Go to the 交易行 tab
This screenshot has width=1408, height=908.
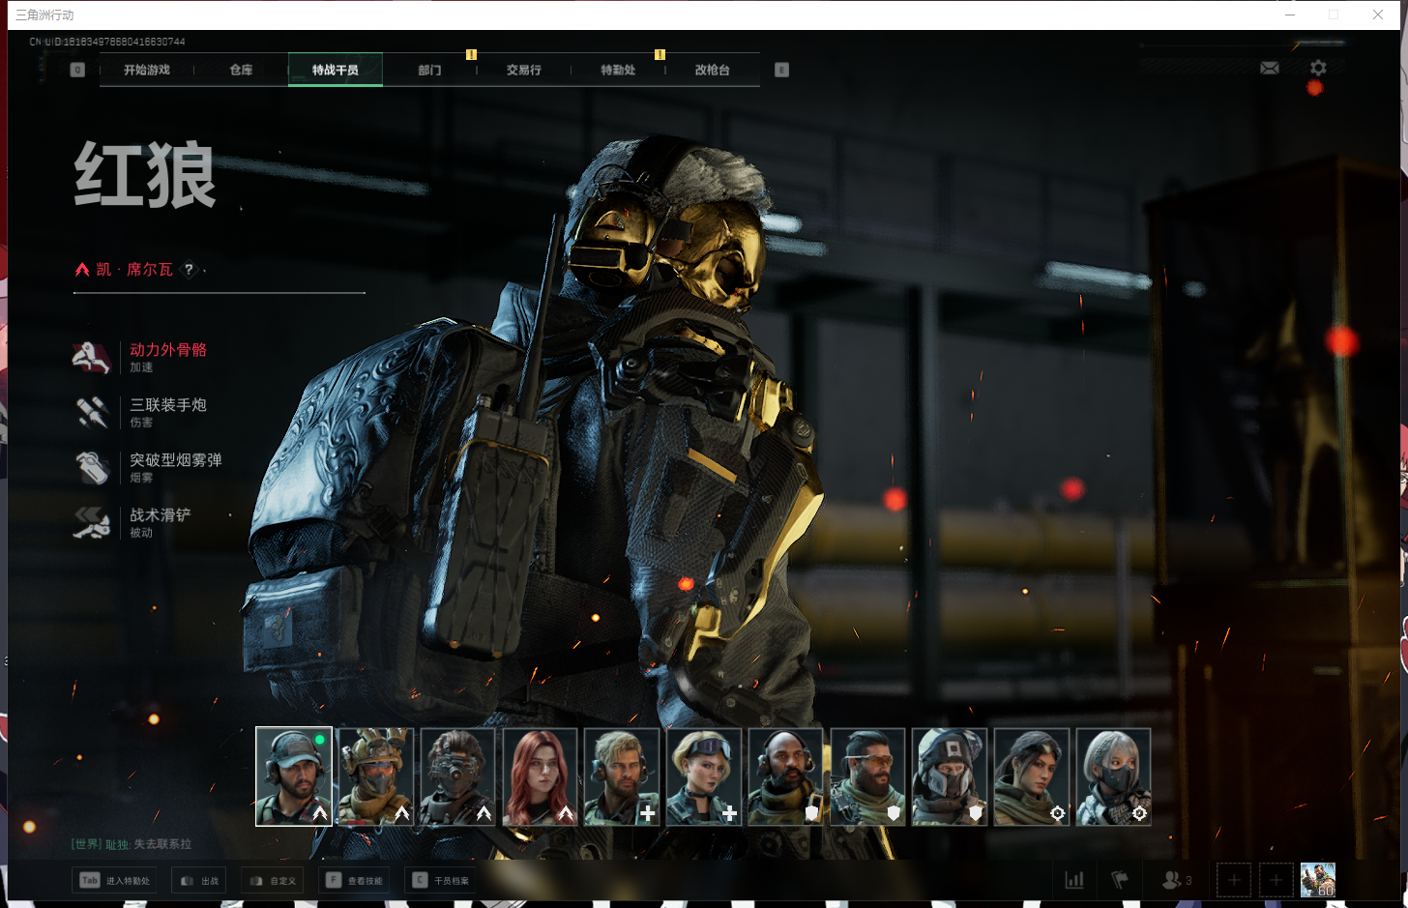click(x=523, y=70)
